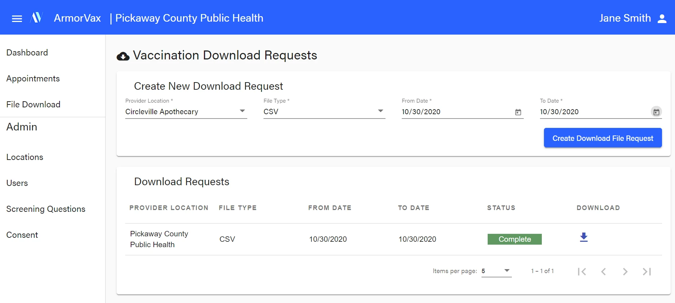Click the ArmorVax brand name
This screenshot has height=303, width=675.
pos(77,18)
